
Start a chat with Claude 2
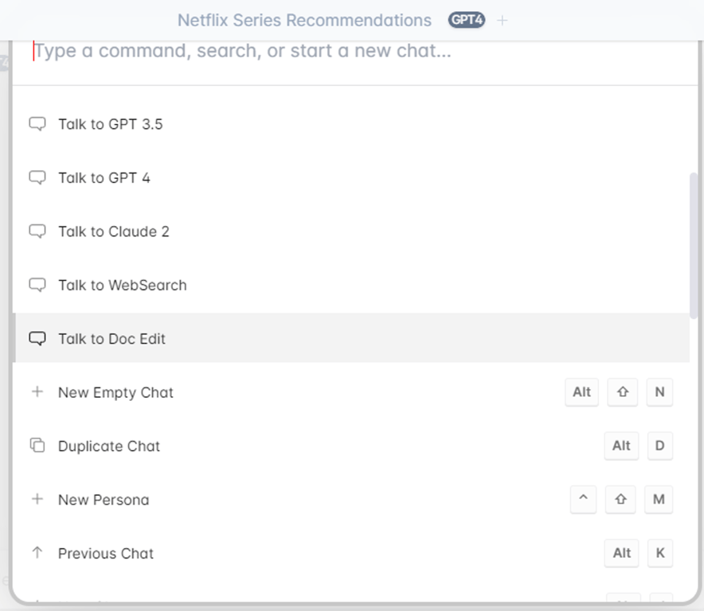(114, 232)
